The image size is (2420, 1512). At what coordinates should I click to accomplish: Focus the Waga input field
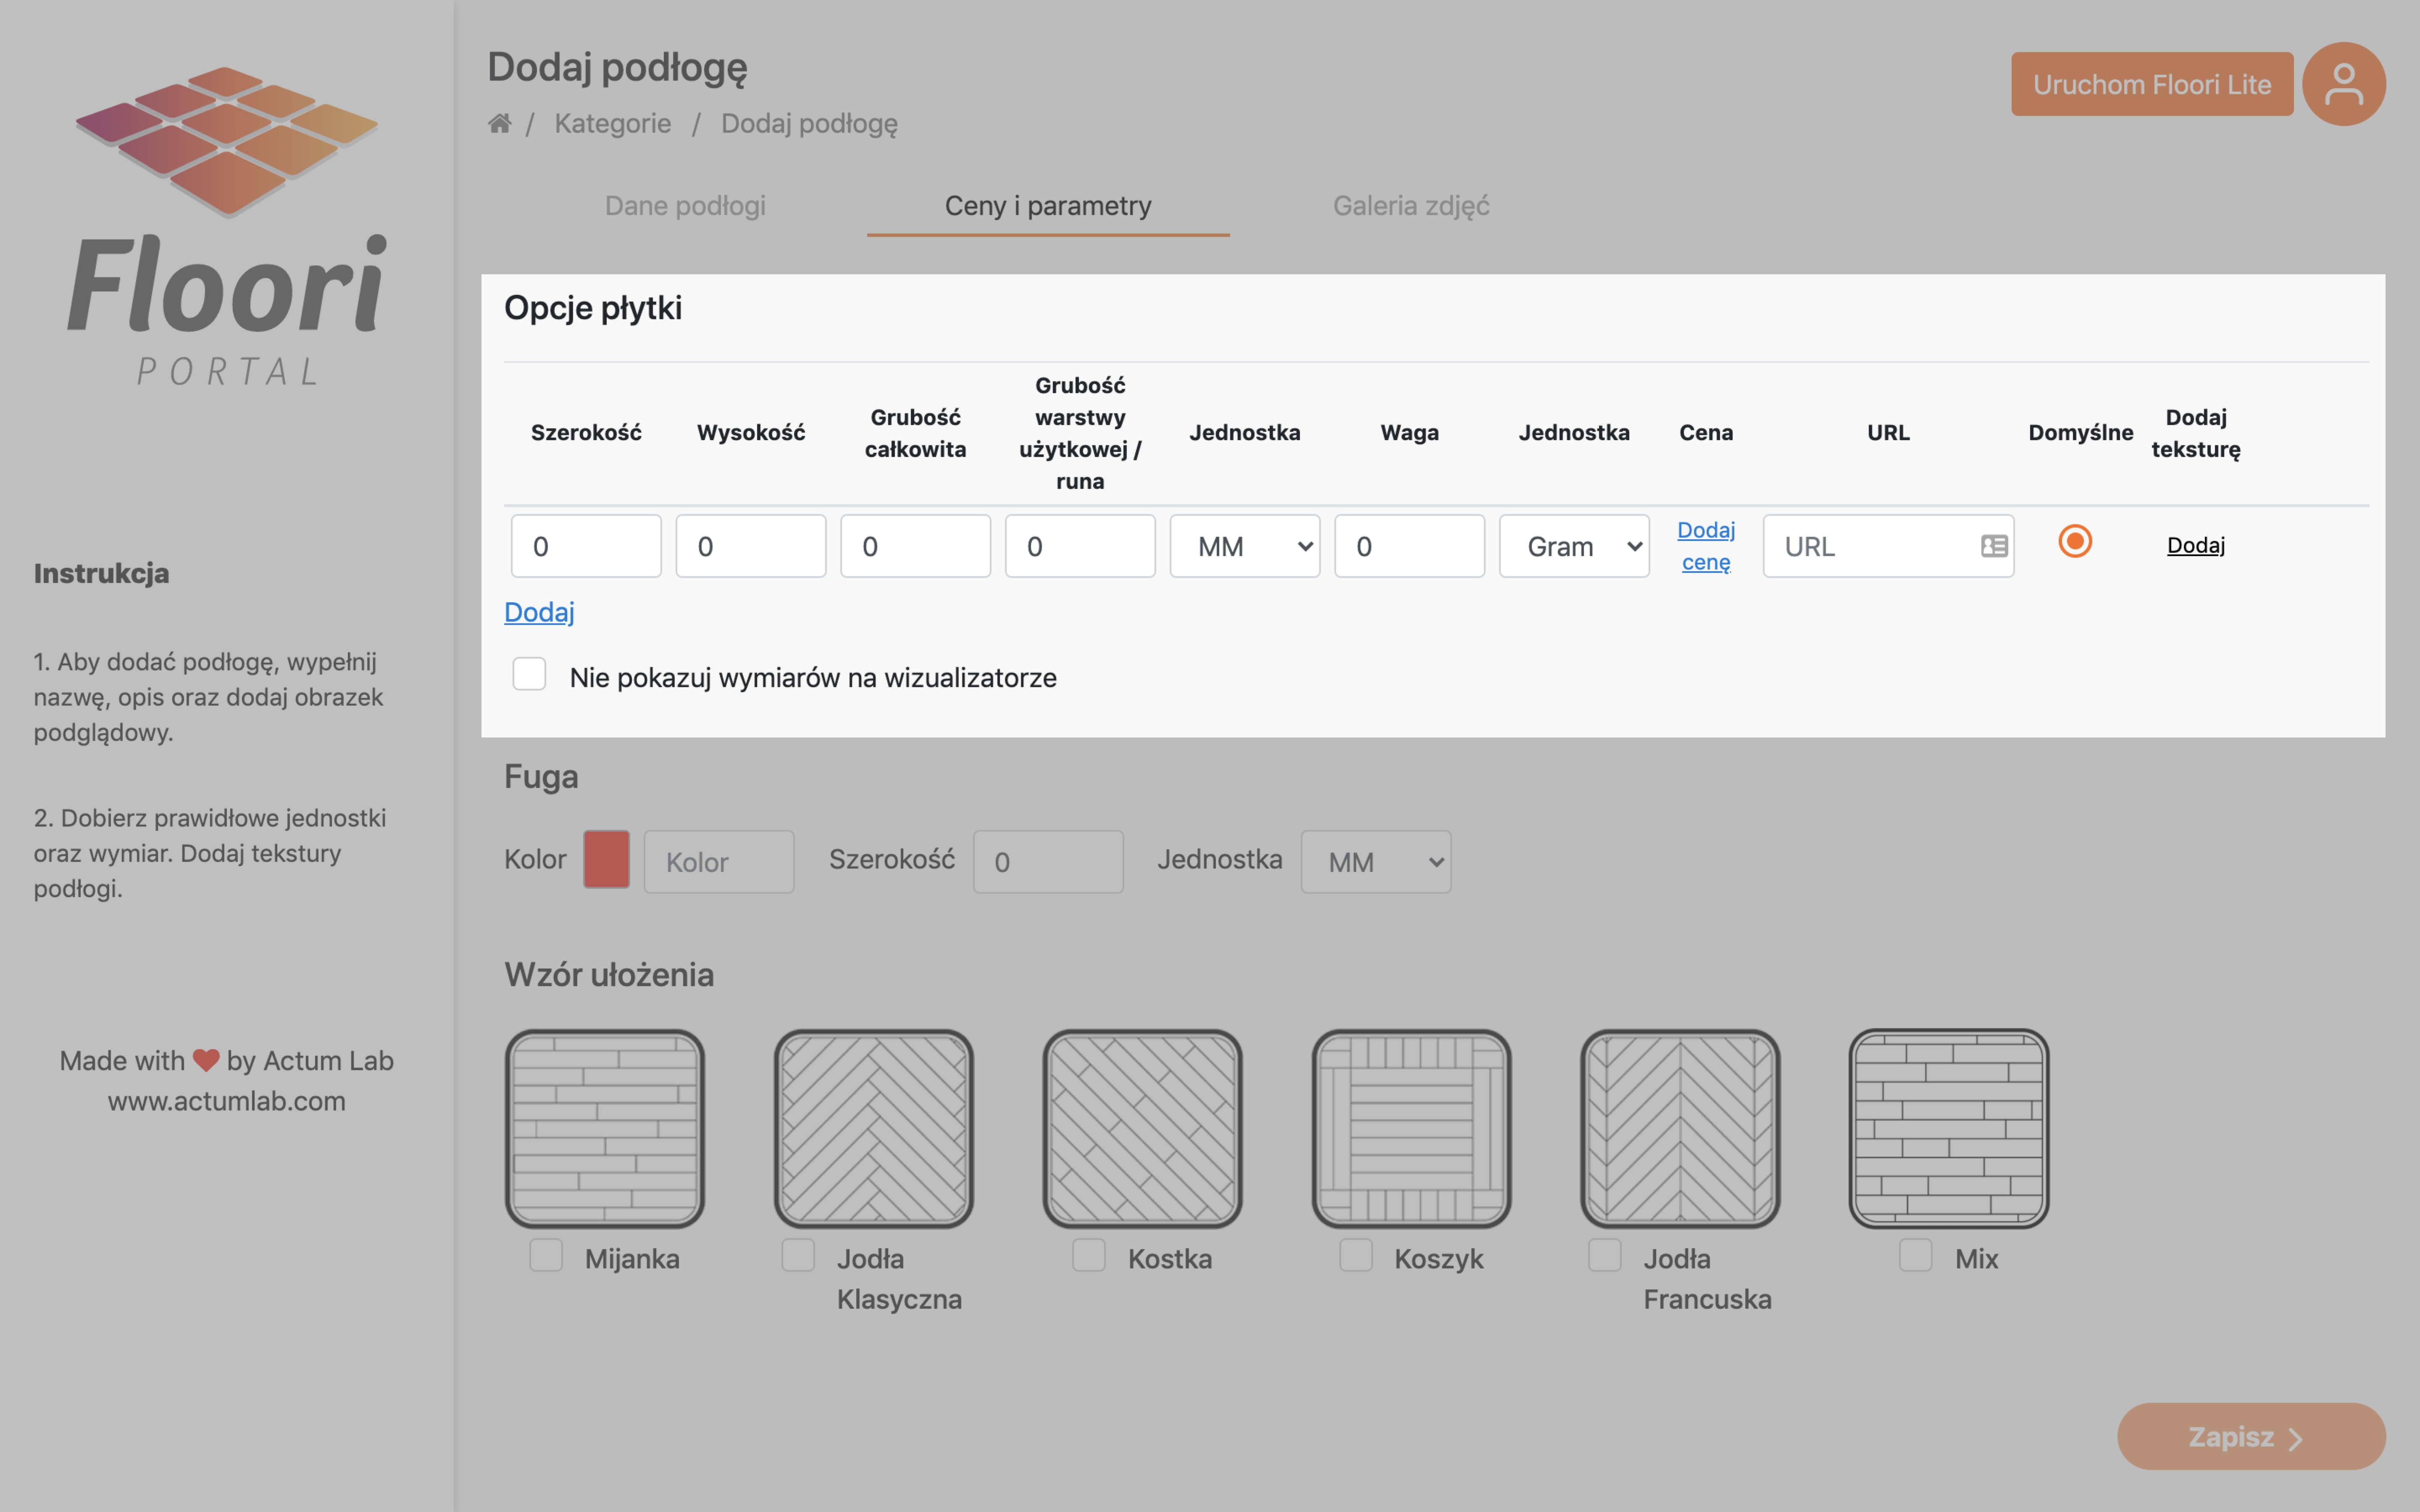click(x=1410, y=546)
